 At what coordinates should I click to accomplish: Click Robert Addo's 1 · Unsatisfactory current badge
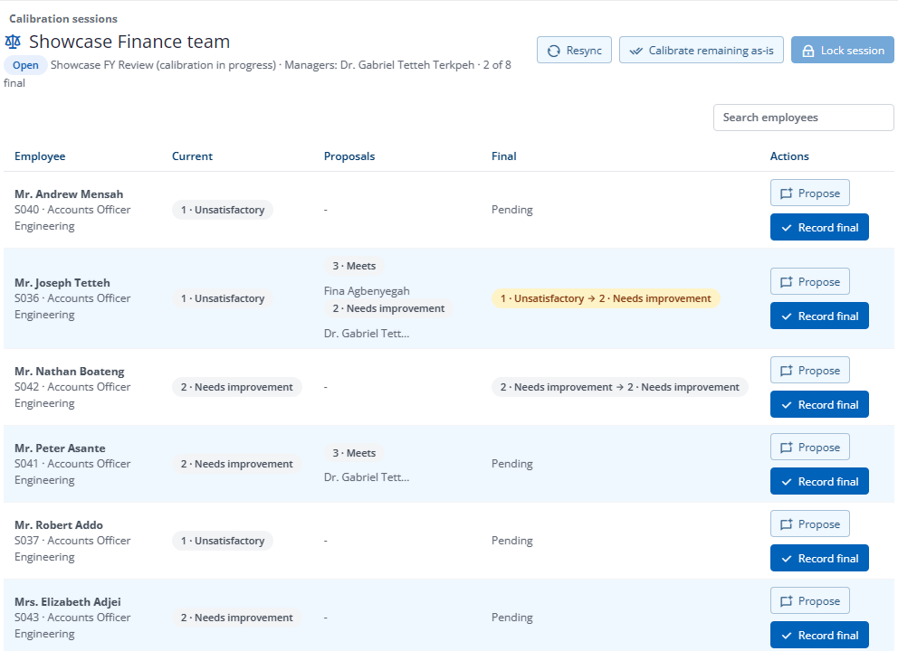coord(223,541)
